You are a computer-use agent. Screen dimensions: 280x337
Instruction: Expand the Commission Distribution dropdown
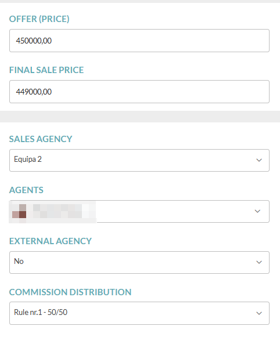[139, 313]
